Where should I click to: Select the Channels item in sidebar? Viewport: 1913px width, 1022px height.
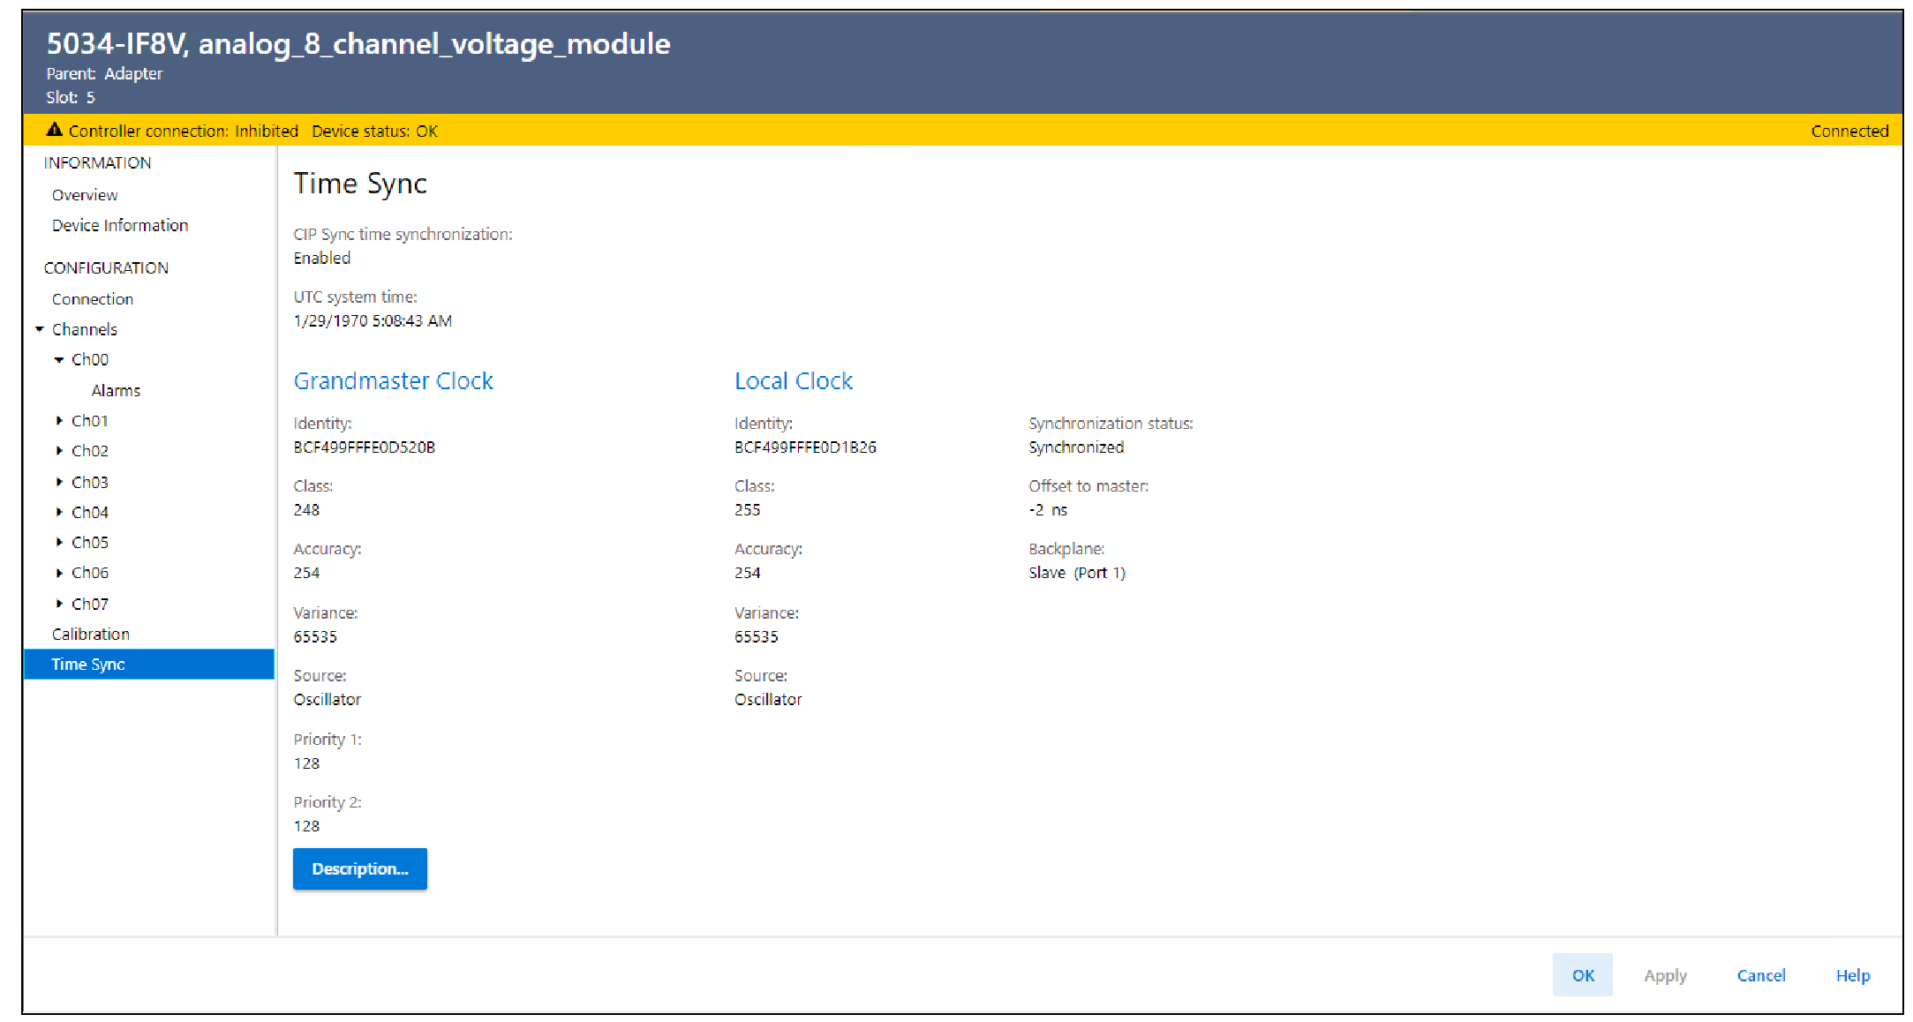click(85, 329)
